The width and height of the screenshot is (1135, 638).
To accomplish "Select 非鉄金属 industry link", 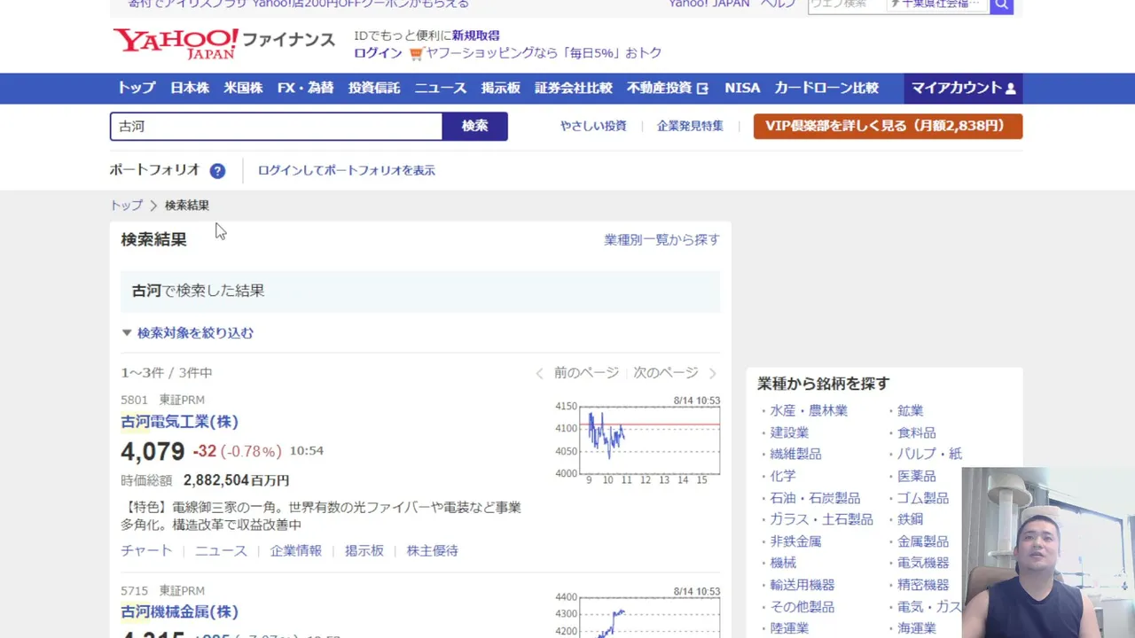I will 795,541.
